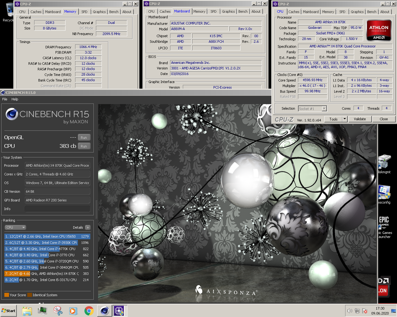Open CPU tab in CPU-Z Mainboard window
The height and width of the screenshot is (317, 397).
pyautogui.click(x=151, y=11)
